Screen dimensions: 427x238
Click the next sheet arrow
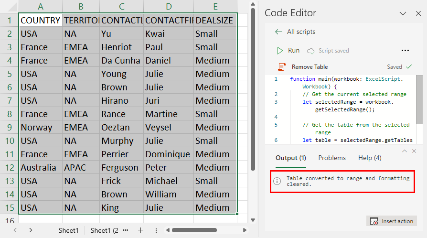click(31, 230)
